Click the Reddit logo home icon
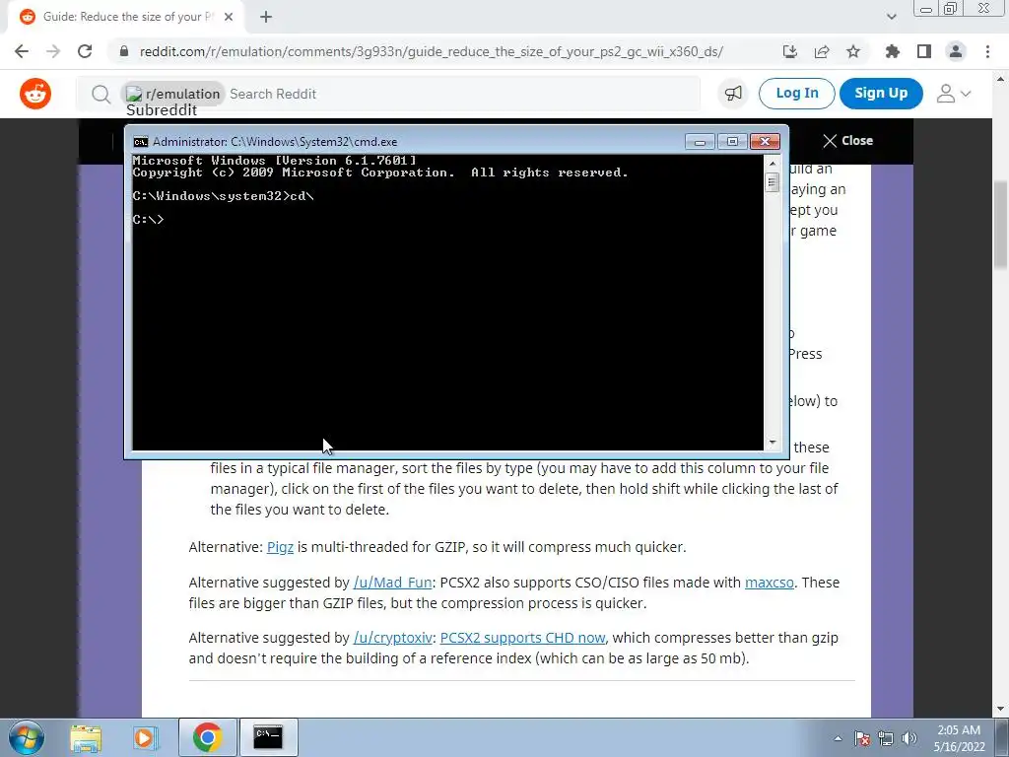The image size is (1009, 757). pos(35,94)
